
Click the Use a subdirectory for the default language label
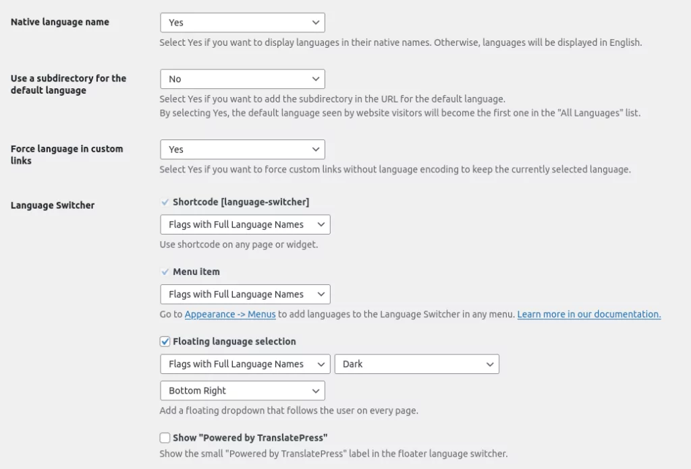tap(68, 84)
